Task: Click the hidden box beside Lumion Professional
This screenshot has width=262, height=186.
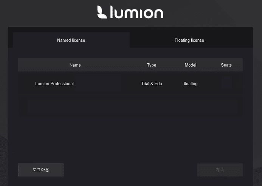Action: click(x=98, y=83)
